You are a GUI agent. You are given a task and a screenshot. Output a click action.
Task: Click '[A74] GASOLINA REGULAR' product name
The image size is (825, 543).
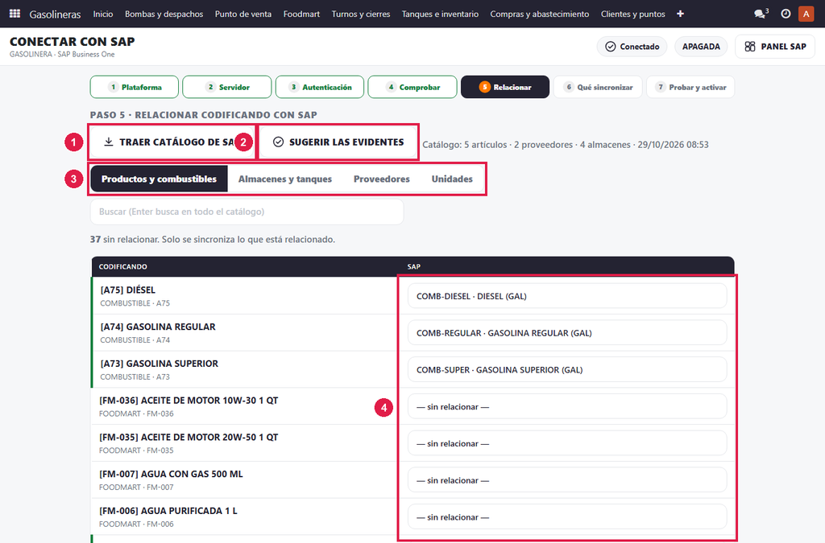point(158,327)
